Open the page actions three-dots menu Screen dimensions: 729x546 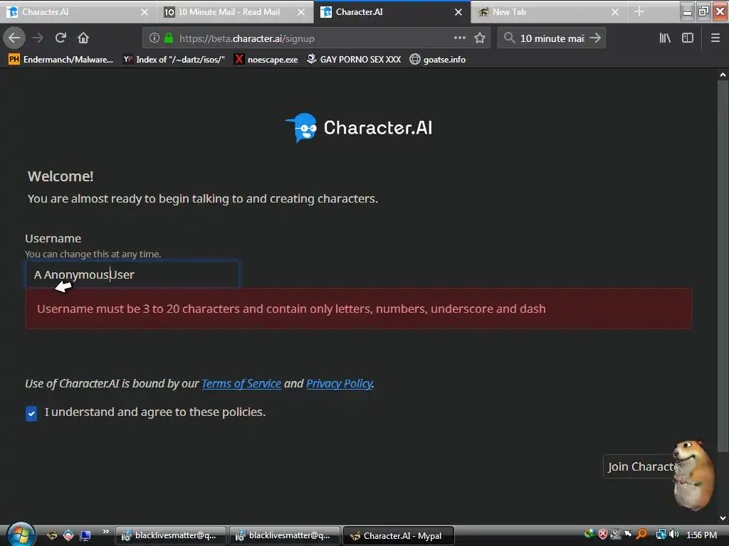[459, 38]
